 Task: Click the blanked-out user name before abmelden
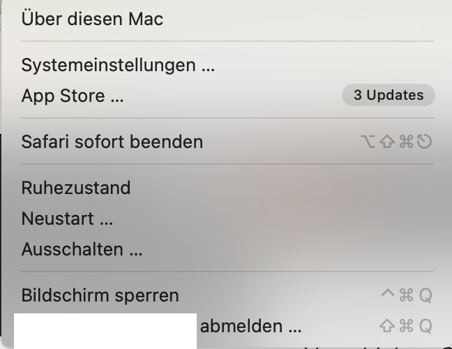tap(105, 329)
